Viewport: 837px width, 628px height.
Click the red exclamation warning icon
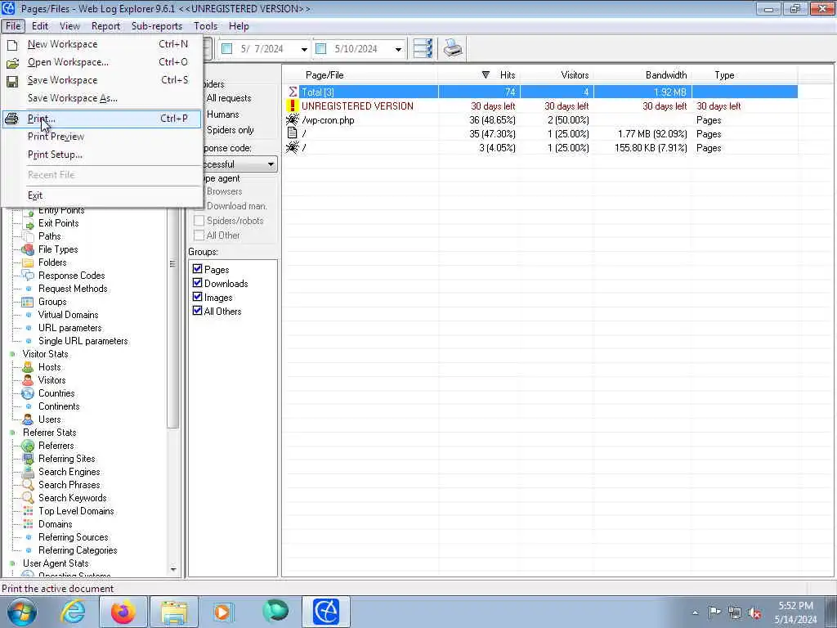[x=293, y=105]
